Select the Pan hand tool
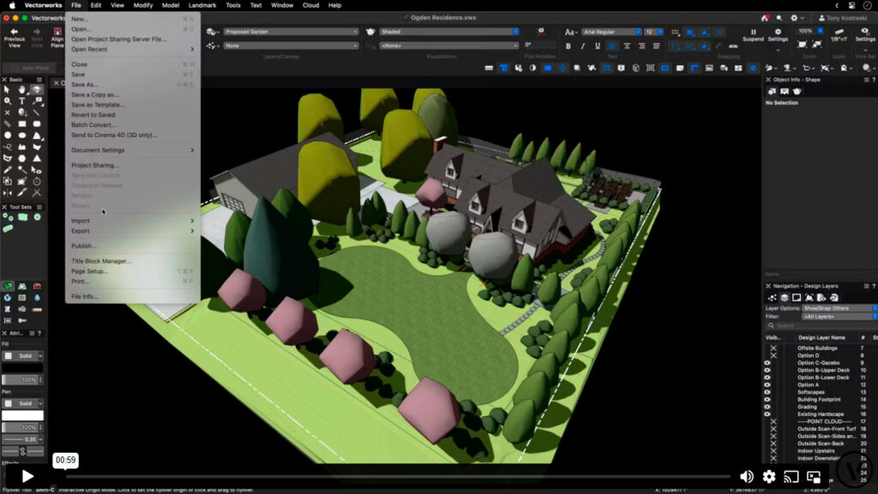The image size is (878, 494). [21, 89]
